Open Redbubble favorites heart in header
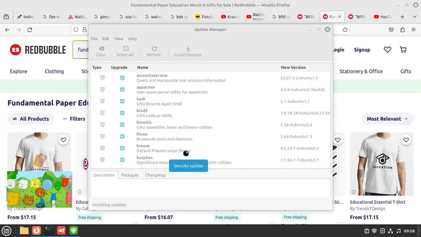This screenshot has height=237, width=421. pos(388,50)
